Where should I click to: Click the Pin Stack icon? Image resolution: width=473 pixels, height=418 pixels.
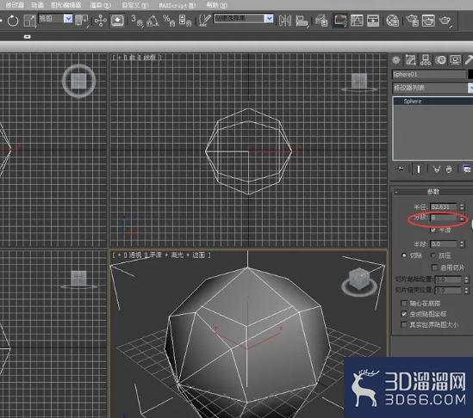pos(401,169)
